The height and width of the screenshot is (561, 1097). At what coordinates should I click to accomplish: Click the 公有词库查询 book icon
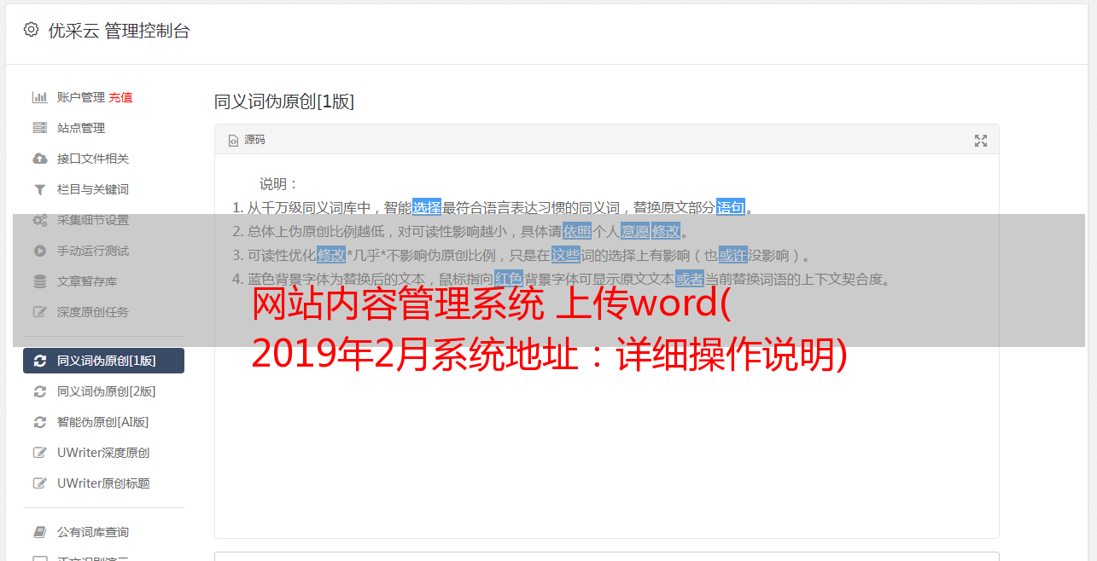[x=39, y=532]
